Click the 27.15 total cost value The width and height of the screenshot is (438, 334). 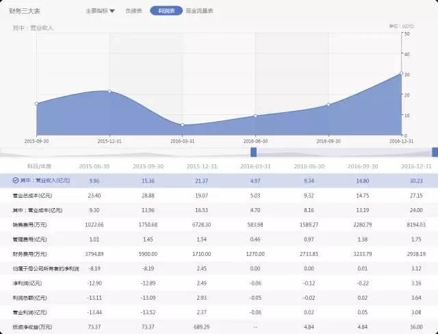coord(416,196)
